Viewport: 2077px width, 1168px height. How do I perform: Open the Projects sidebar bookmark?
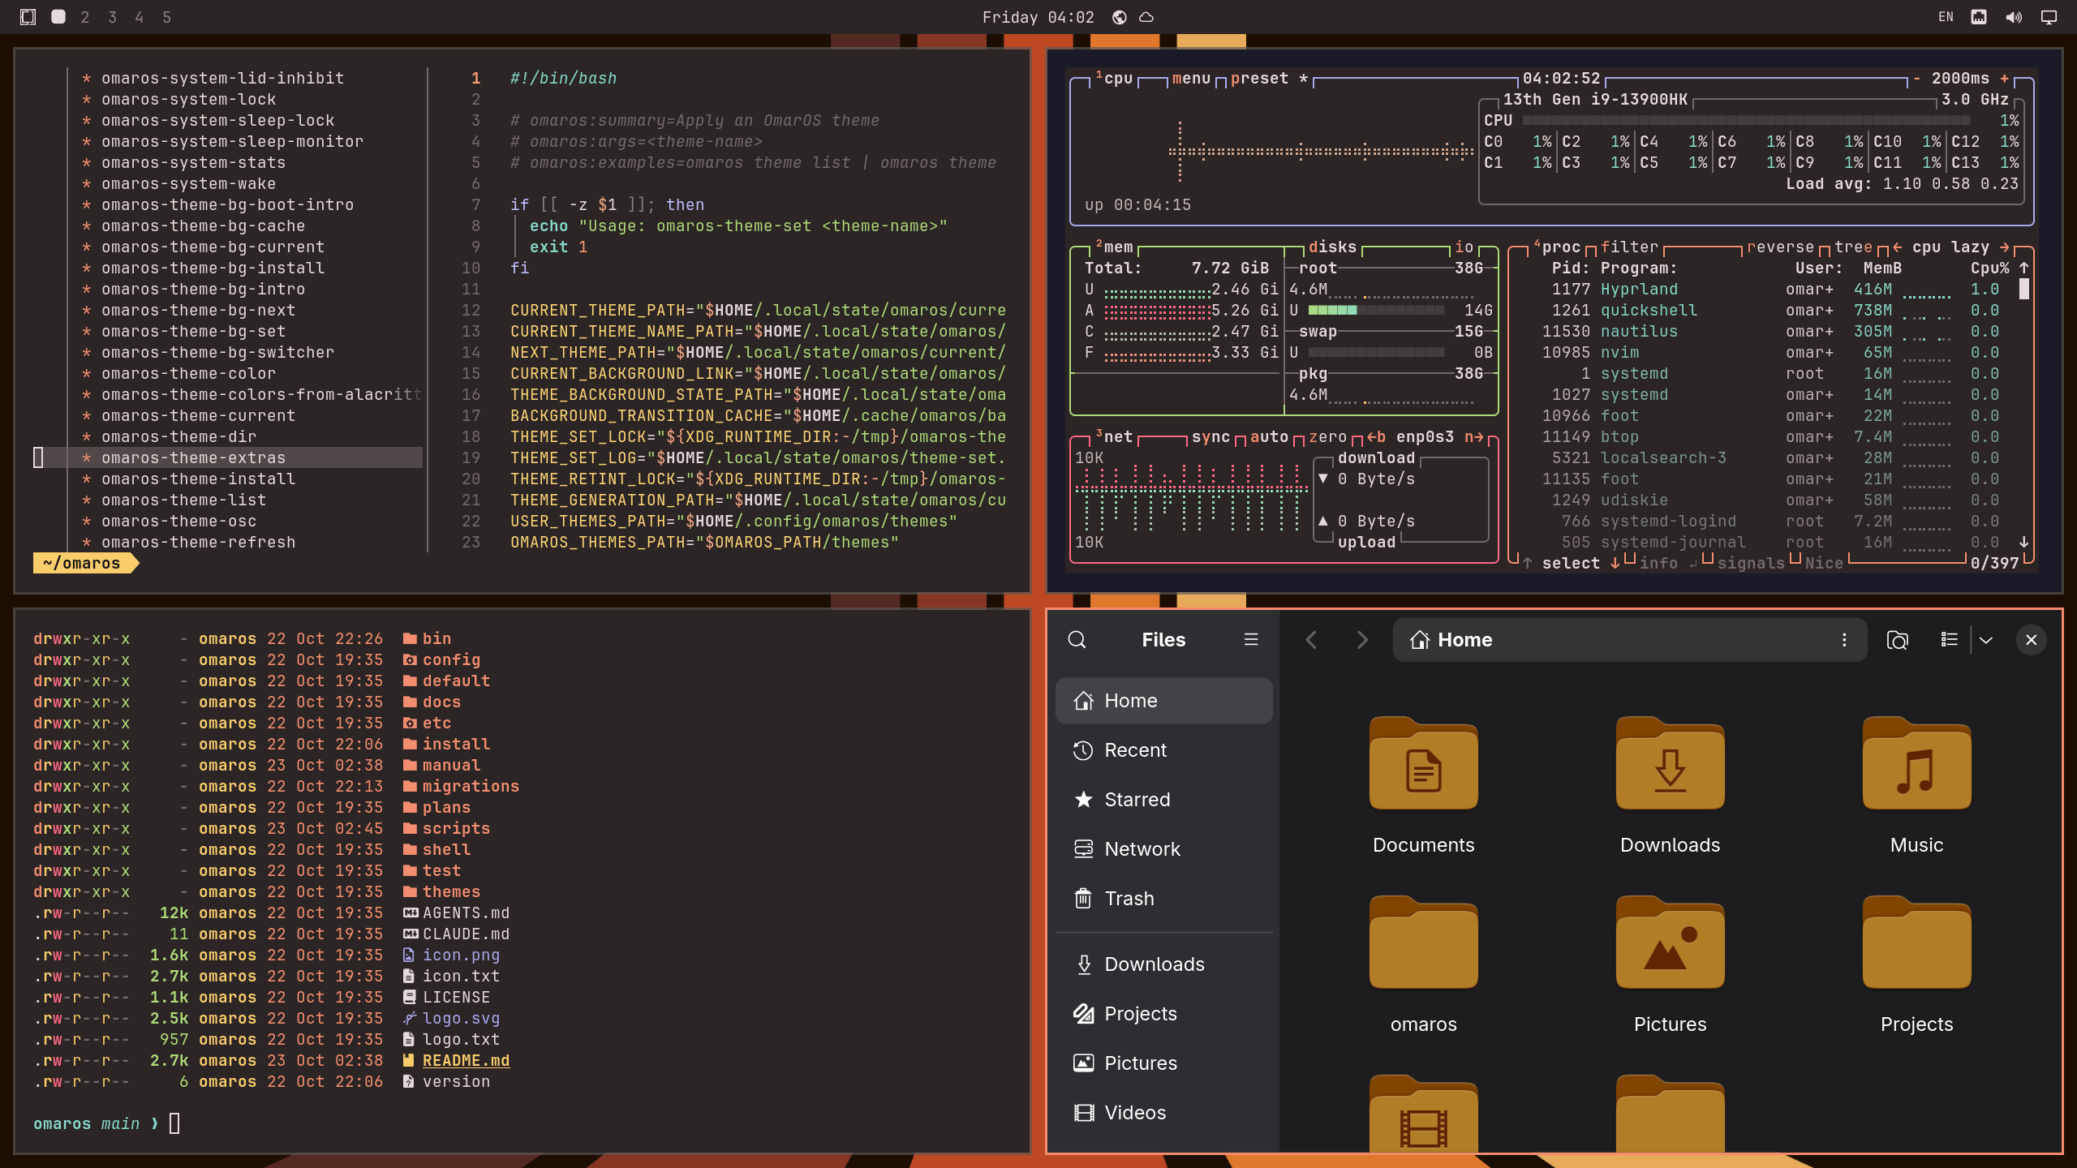tap(1163, 1014)
